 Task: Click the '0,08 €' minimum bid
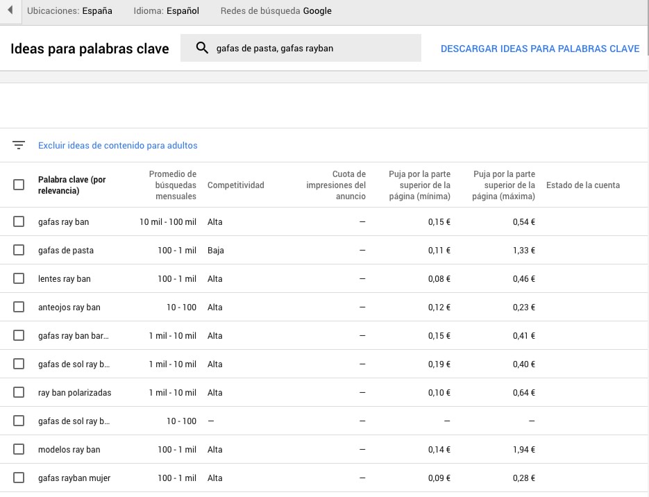[x=439, y=279]
